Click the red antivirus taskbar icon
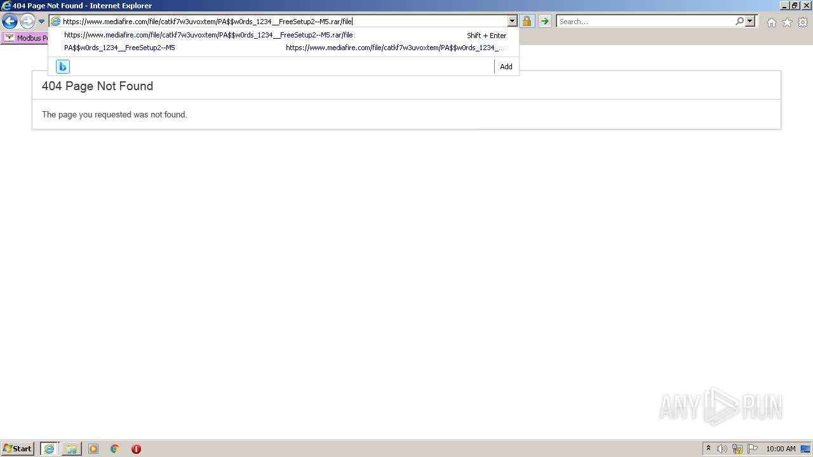Viewport: 813px width, 457px height. coord(136,449)
